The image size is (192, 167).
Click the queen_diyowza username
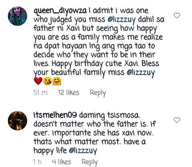point(60,11)
